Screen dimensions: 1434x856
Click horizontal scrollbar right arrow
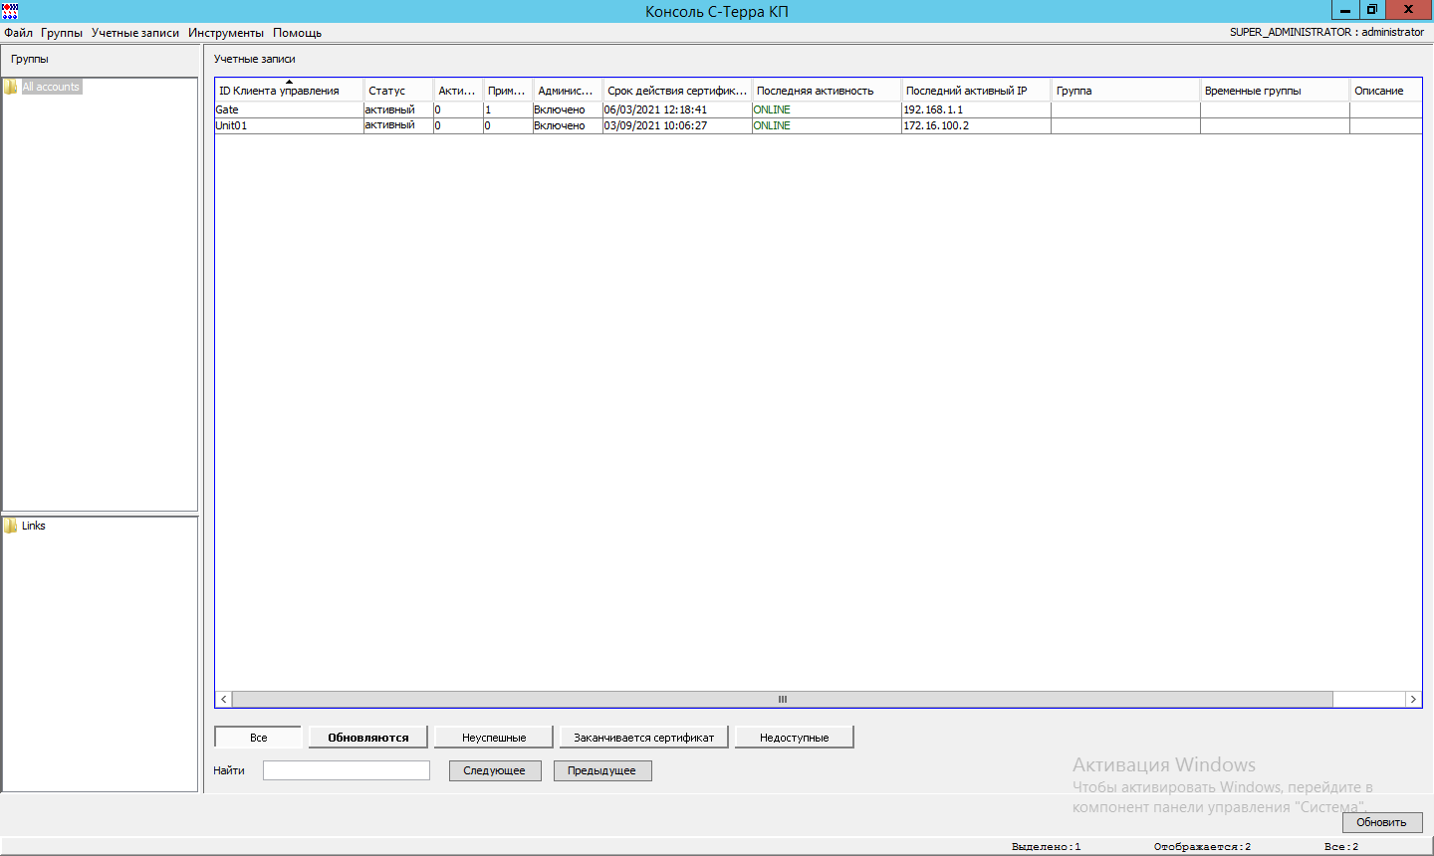1413,700
